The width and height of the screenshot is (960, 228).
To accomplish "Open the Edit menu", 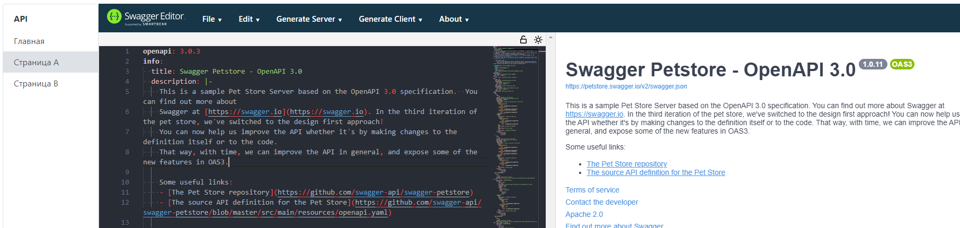I will coord(249,19).
